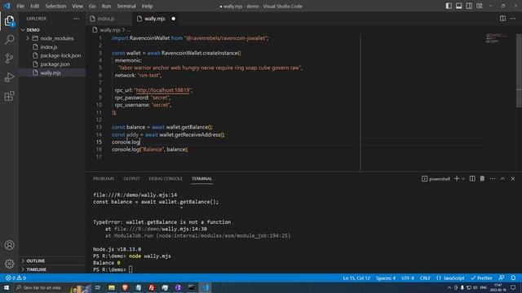Select wally.mjs in the file tree
522x293 pixels.
click(52, 72)
